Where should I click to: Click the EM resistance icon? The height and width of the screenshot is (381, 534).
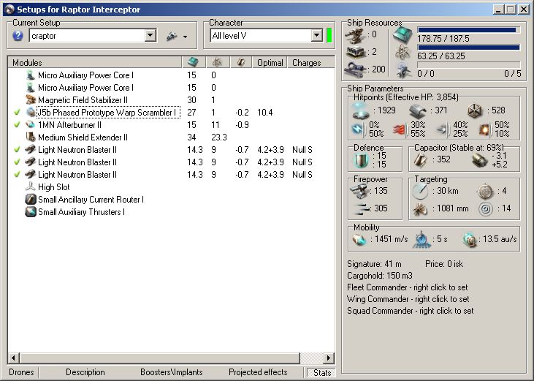358,129
